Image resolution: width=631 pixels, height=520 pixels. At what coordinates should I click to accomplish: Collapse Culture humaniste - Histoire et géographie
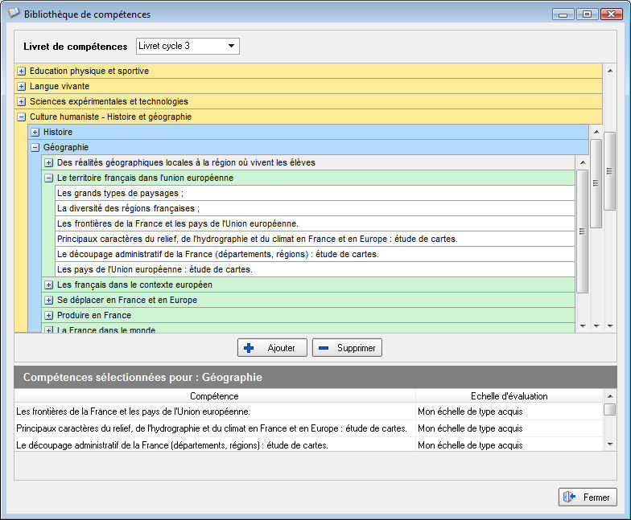(x=21, y=117)
